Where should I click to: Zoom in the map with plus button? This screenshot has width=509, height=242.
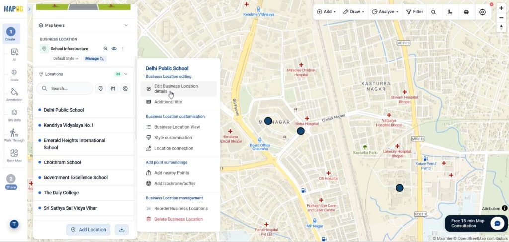tap(501, 8)
